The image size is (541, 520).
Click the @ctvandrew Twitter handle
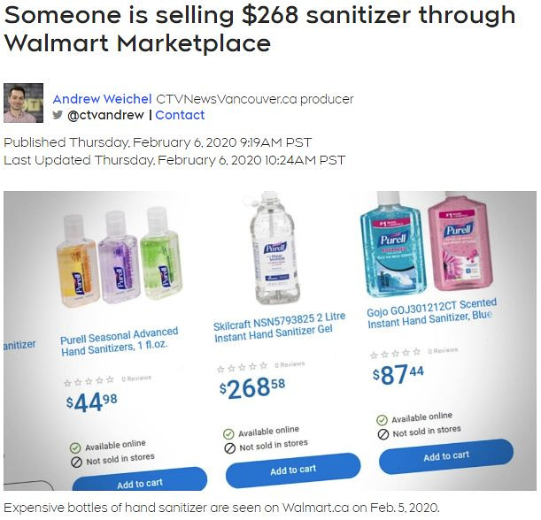(105, 115)
